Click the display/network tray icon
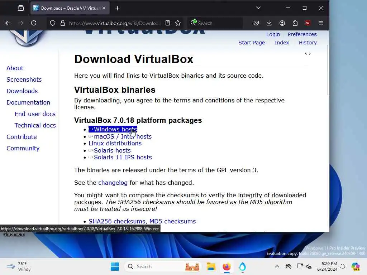This screenshot has height=275, width=367. pyautogui.click(x=300, y=266)
